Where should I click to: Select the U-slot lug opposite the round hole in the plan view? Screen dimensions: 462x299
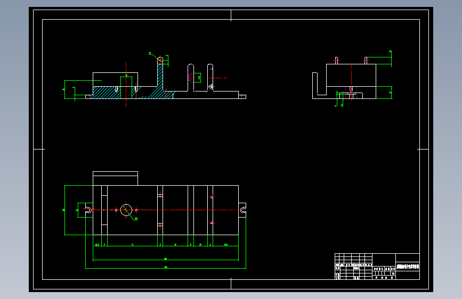[x=242, y=210]
